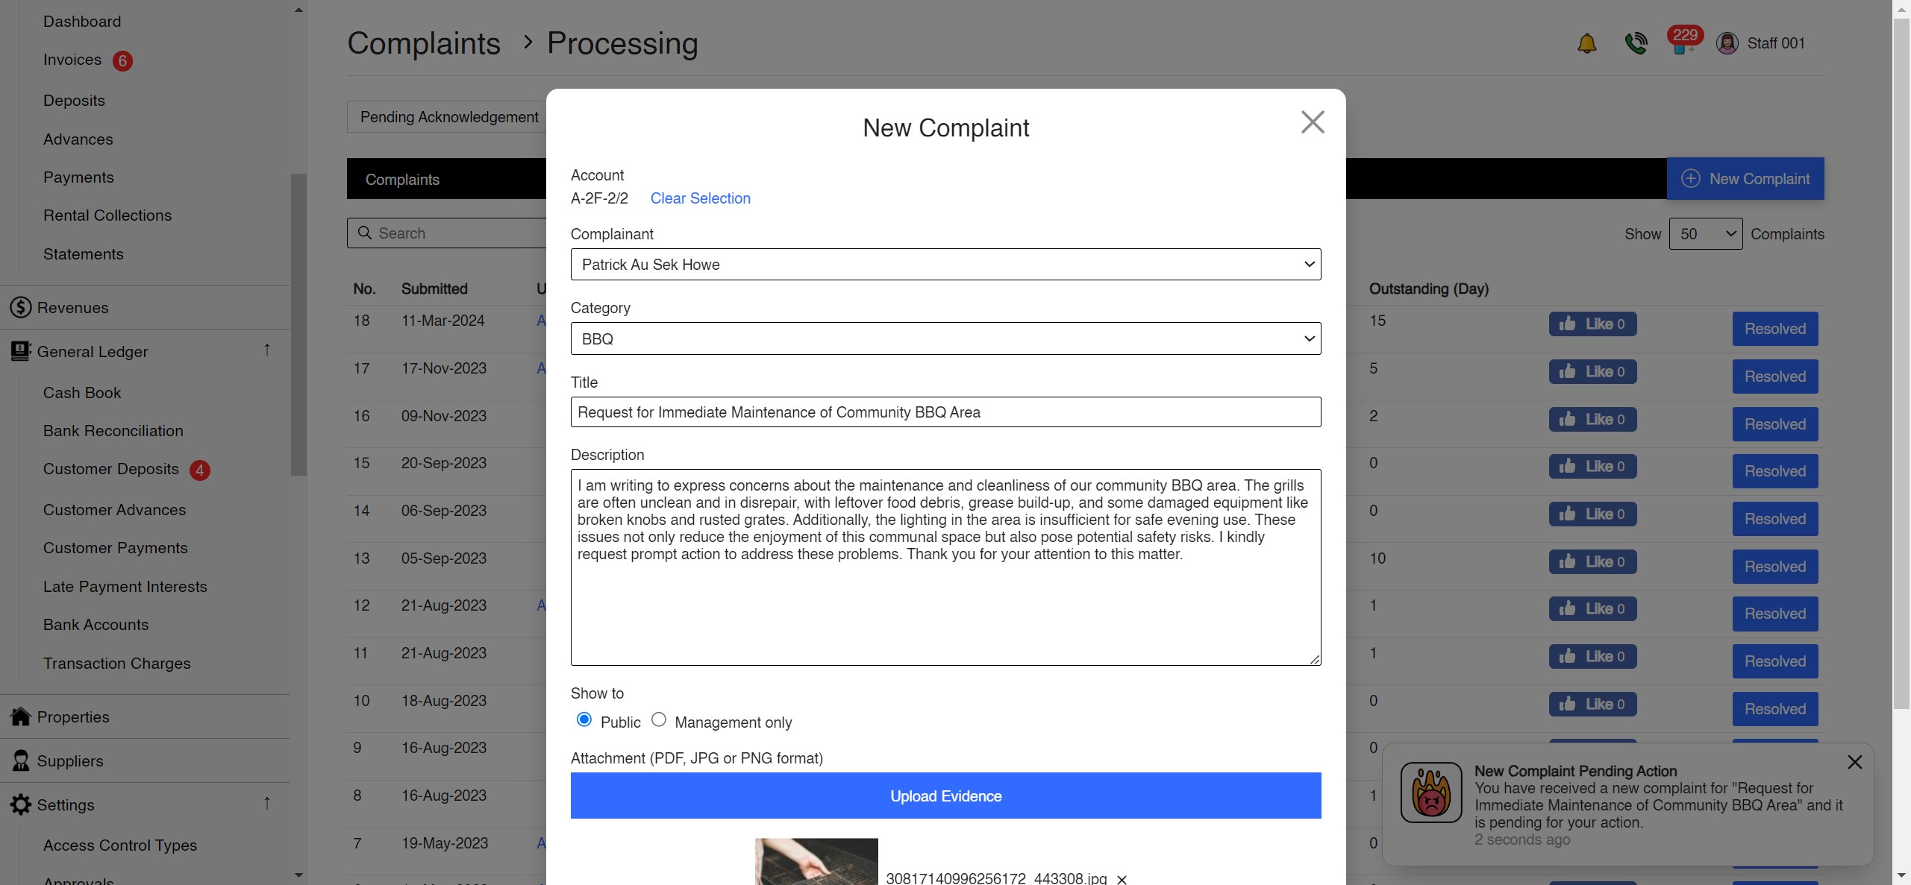
Task: Click inside the complaint Title field
Action: [945, 412]
